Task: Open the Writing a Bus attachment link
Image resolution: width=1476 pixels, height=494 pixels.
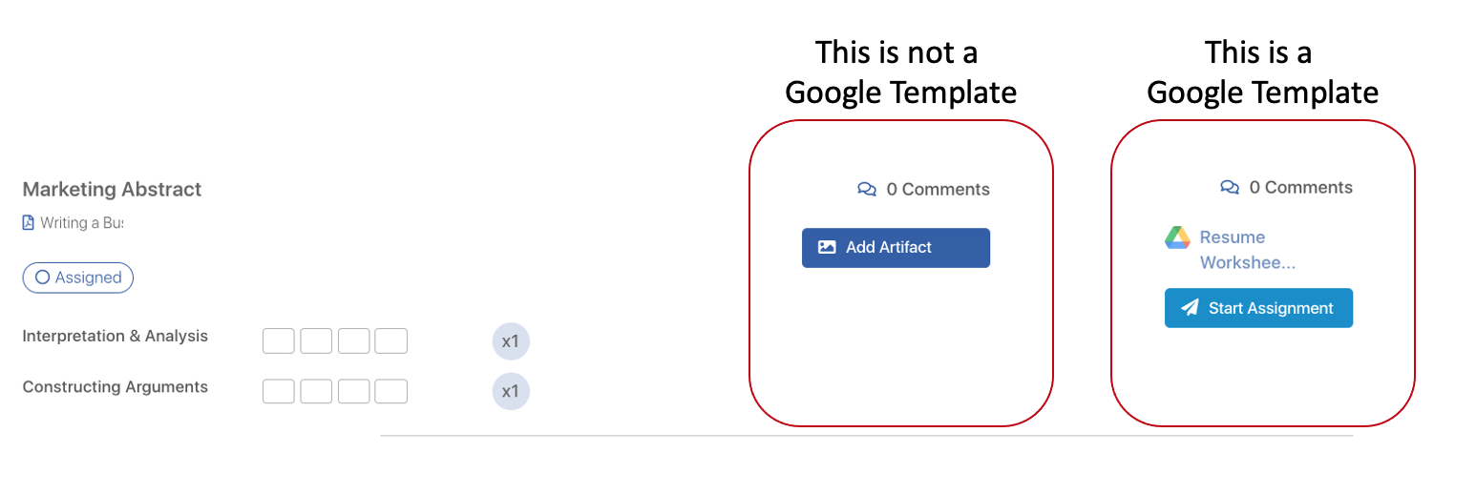Action: click(82, 223)
